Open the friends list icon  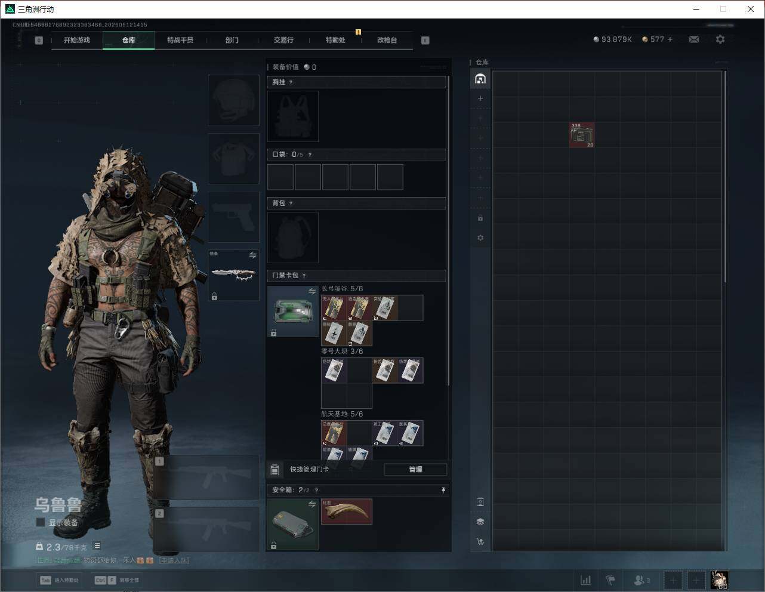[x=642, y=580]
